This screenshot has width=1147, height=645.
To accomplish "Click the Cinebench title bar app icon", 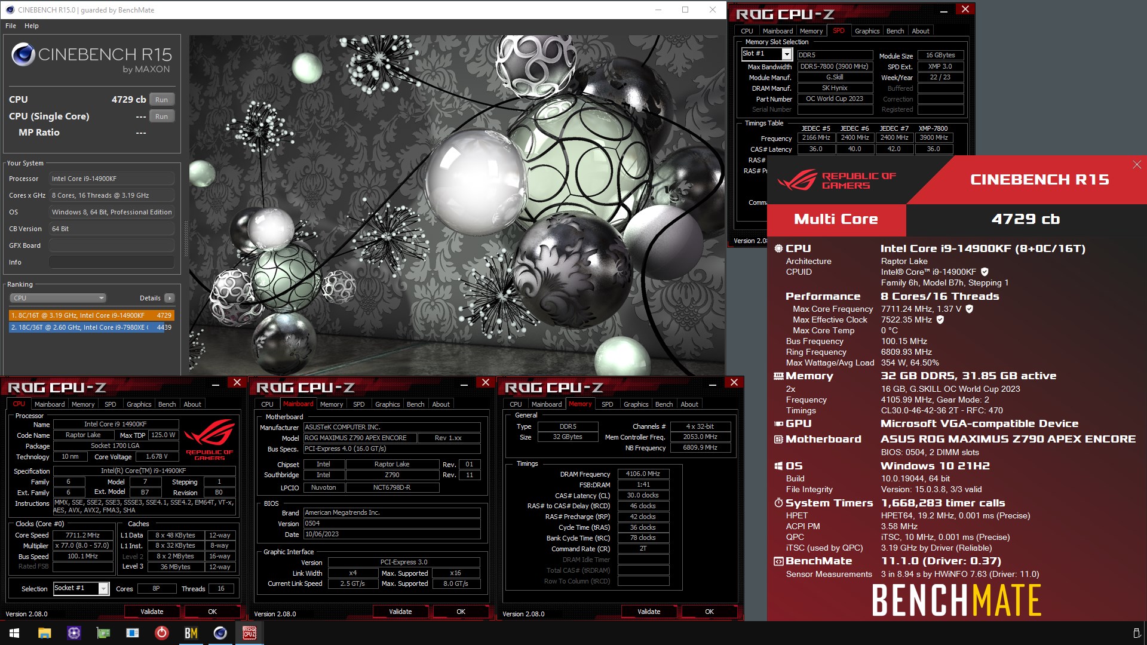I will (x=10, y=10).
